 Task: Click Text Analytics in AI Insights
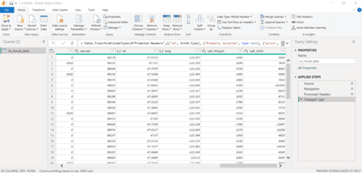pyautogui.click(x=302, y=17)
